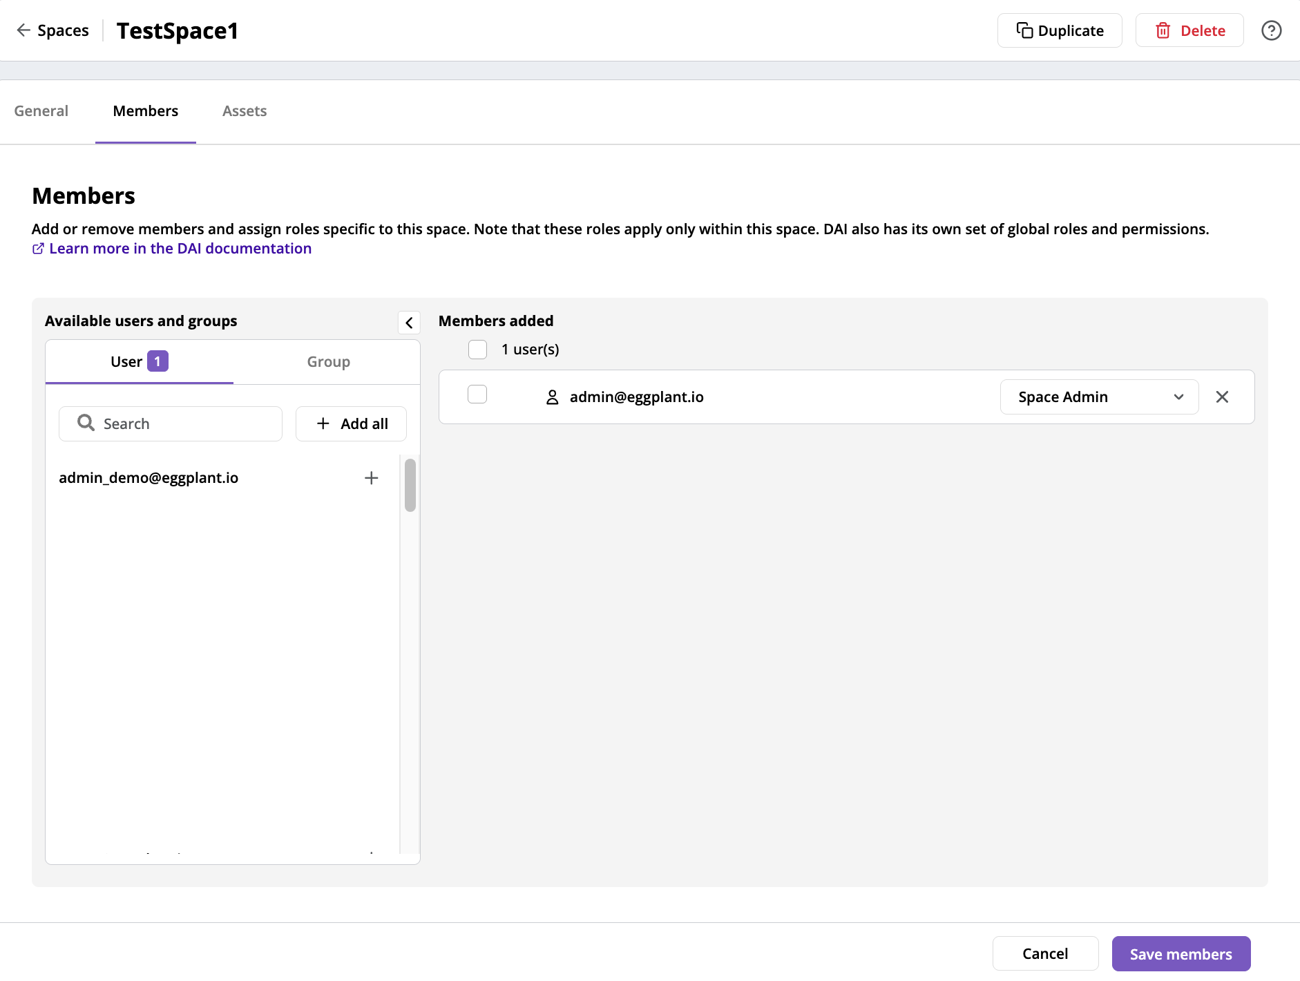Switch to the General tab
This screenshot has width=1300, height=981.
coord(41,111)
